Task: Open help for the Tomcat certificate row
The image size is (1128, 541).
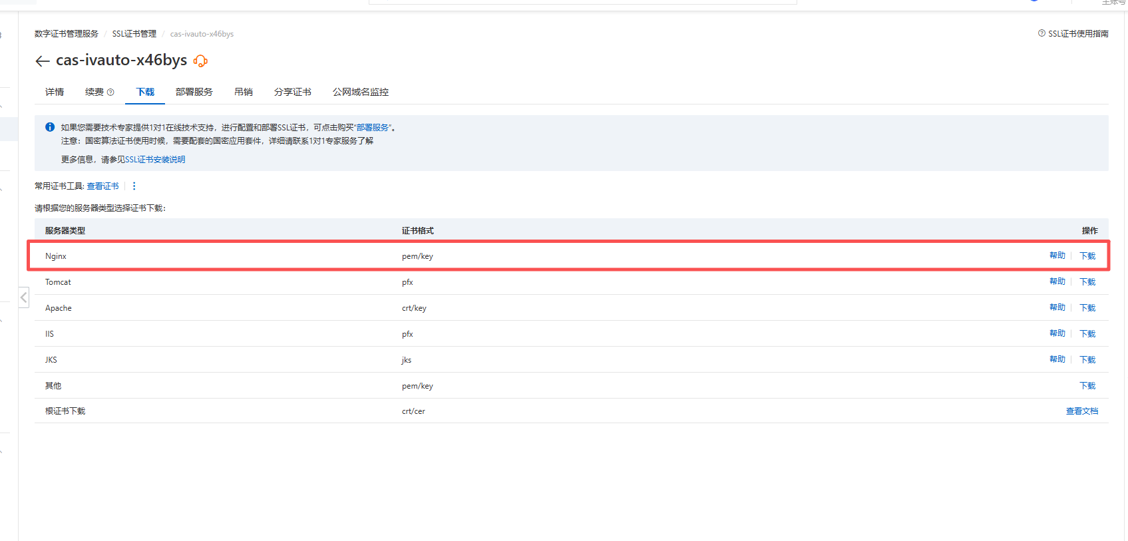Action: click(1057, 281)
